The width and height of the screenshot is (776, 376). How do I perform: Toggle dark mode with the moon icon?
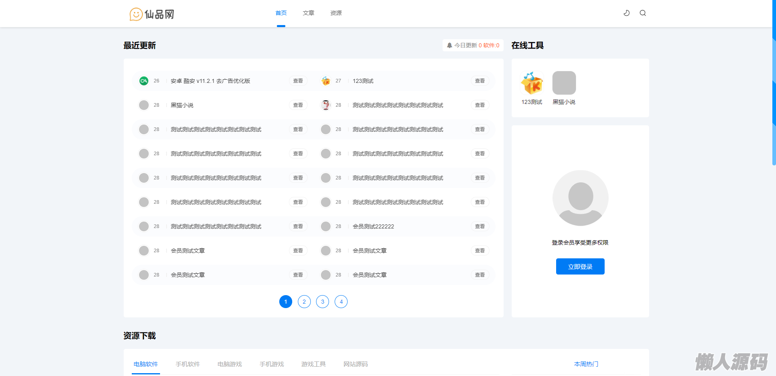[626, 13]
